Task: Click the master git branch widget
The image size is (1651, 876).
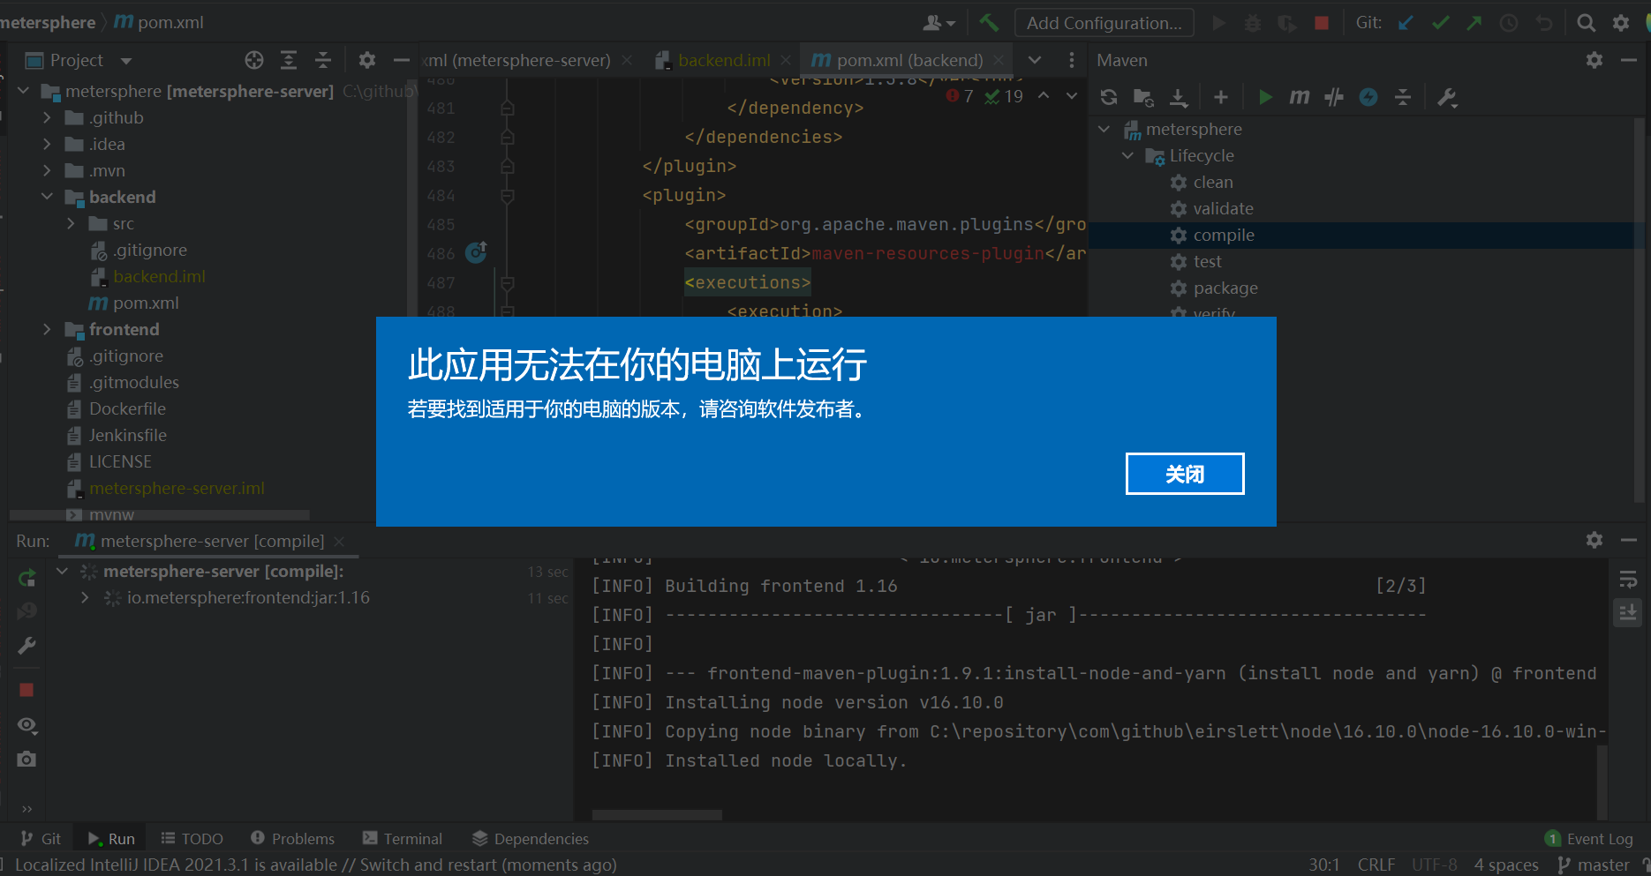Action: [x=1594, y=865]
